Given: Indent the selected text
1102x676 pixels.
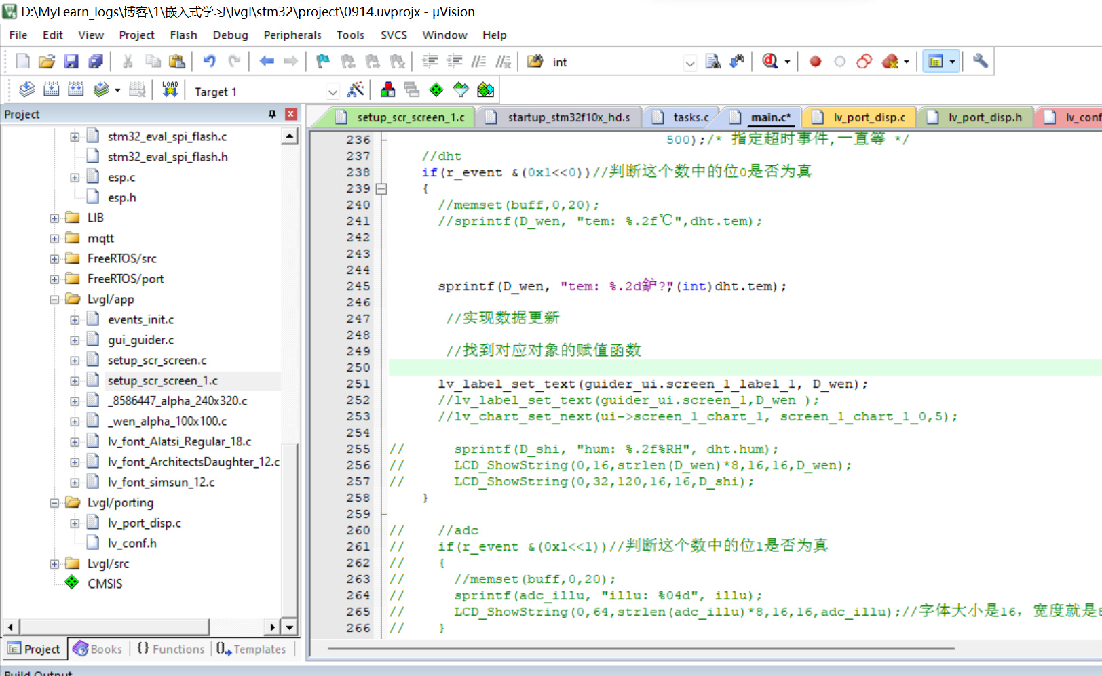Looking at the screenshot, I should [430, 62].
